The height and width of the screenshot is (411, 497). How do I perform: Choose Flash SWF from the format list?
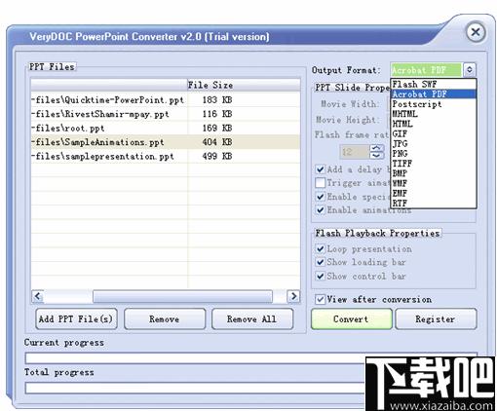click(x=434, y=84)
